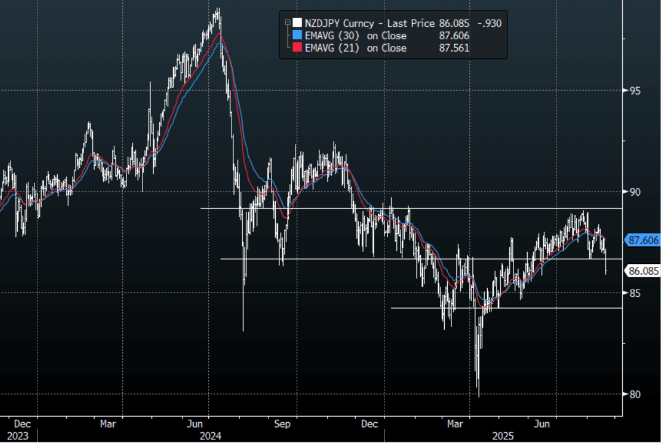
Task: Click the 87.561 value in the legend
Action: [454, 48]
